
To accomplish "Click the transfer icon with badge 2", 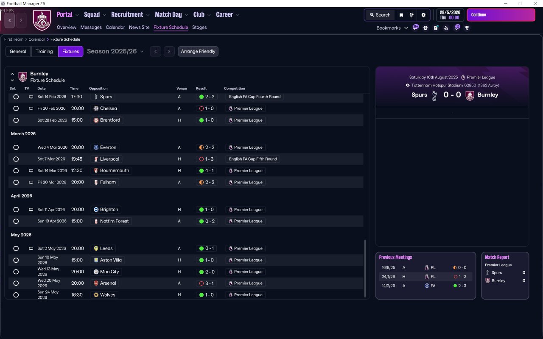I will [457, 28].
